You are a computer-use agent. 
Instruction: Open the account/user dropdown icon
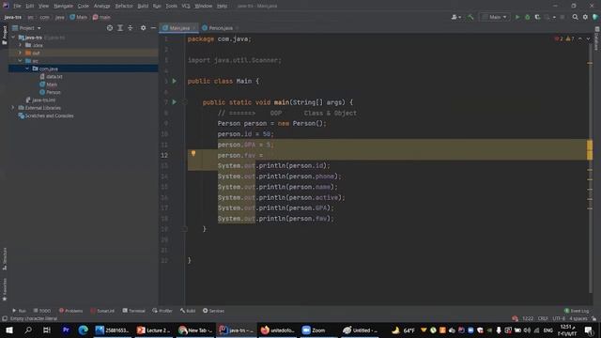click(455, 17)
